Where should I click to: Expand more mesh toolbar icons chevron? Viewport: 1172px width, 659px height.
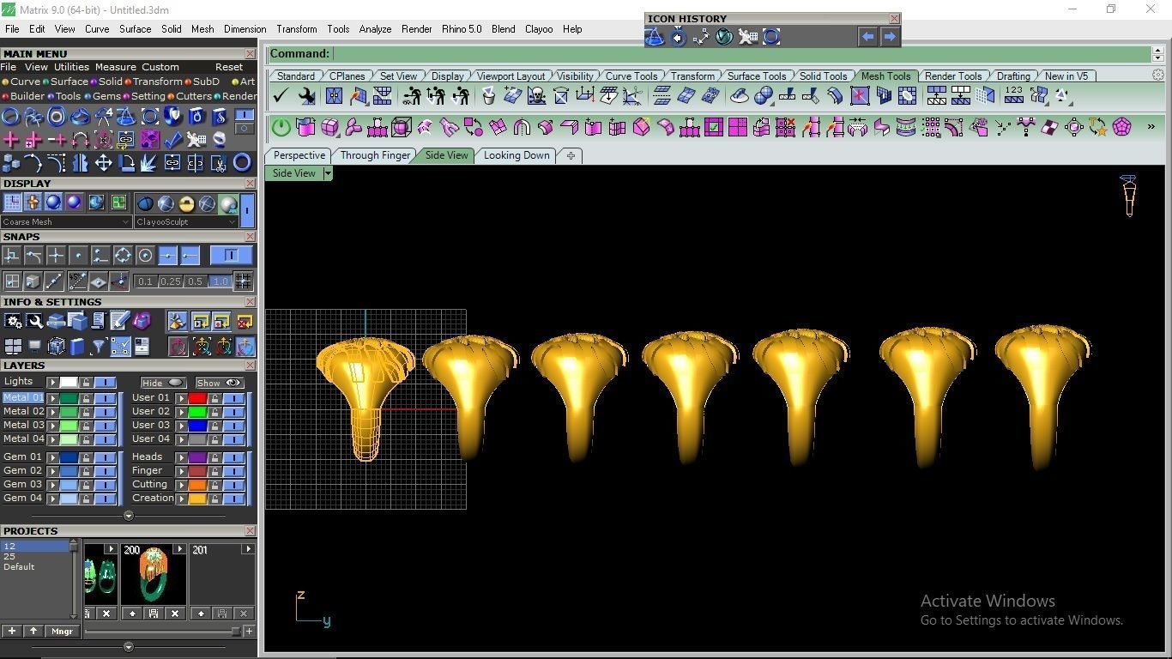[x=1151, y=127]
